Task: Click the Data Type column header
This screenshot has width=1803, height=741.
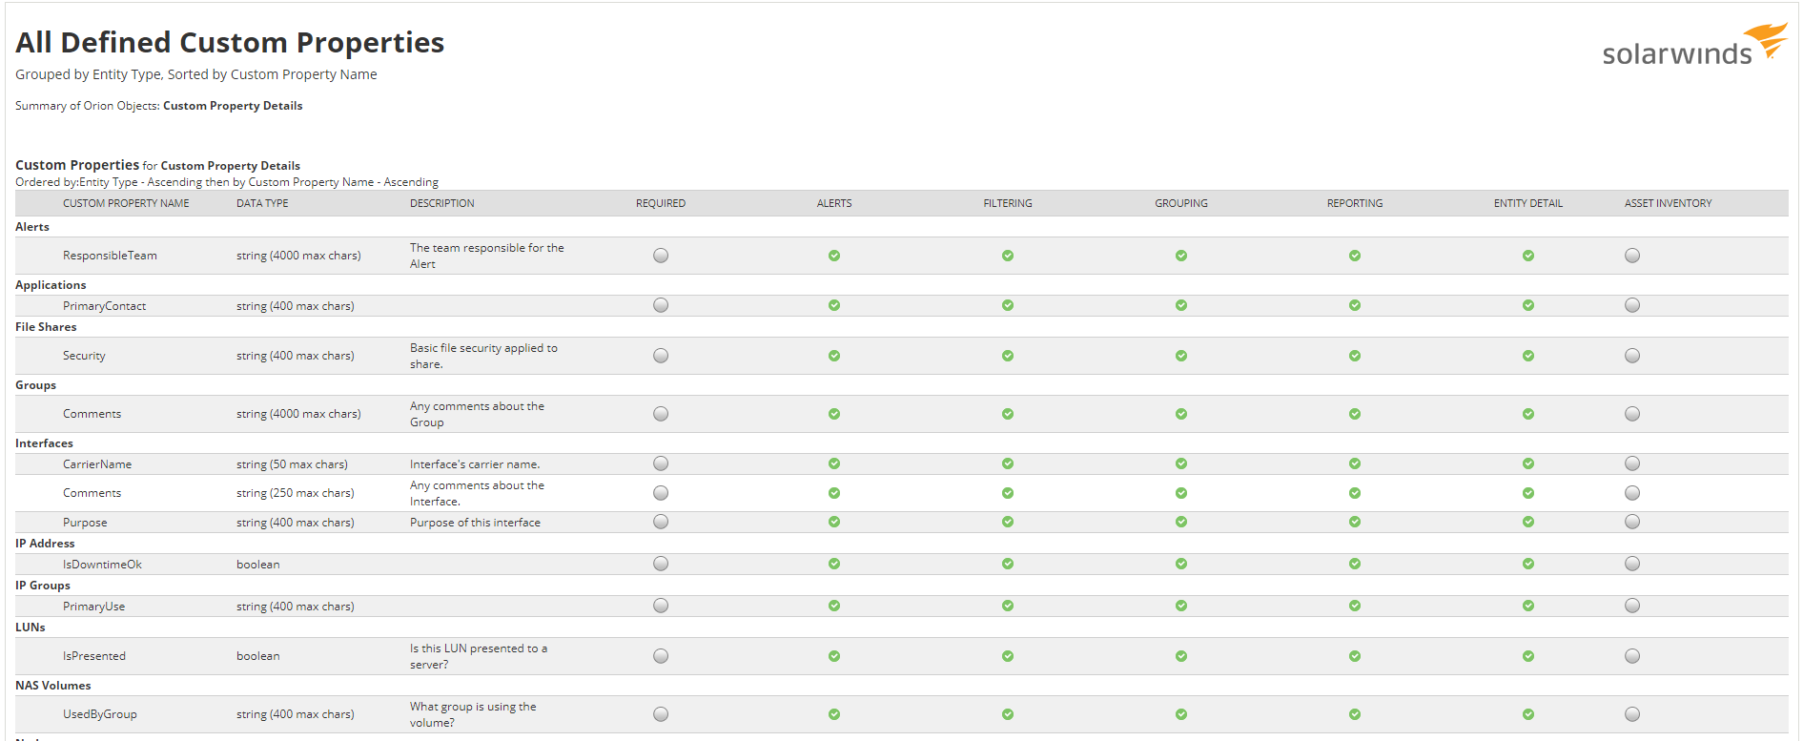Action: (262, 203)
